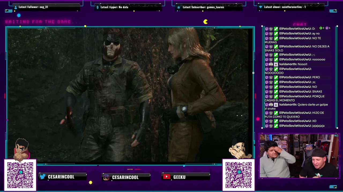Click the Twitch viewer count "6"

click(x=330, y=28)
